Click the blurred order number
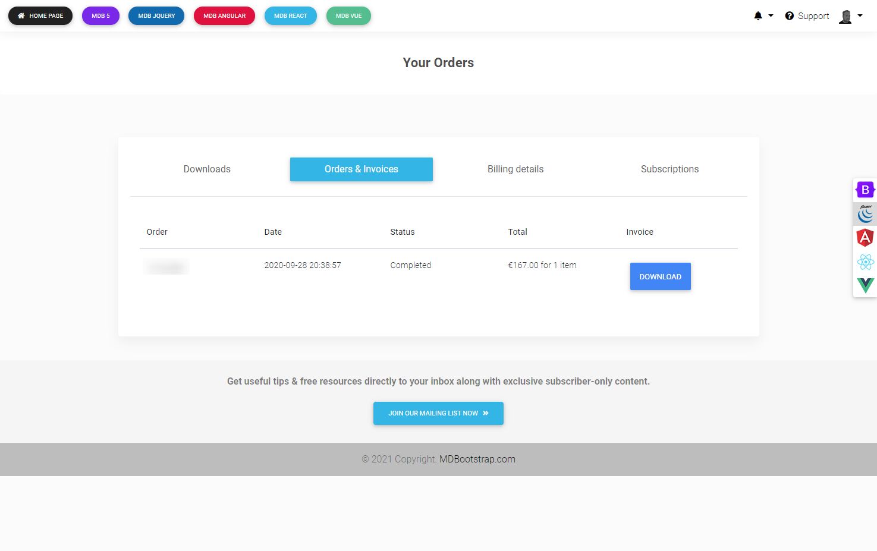The width and height of the screenshot is (877, 551). coord(166,267)
